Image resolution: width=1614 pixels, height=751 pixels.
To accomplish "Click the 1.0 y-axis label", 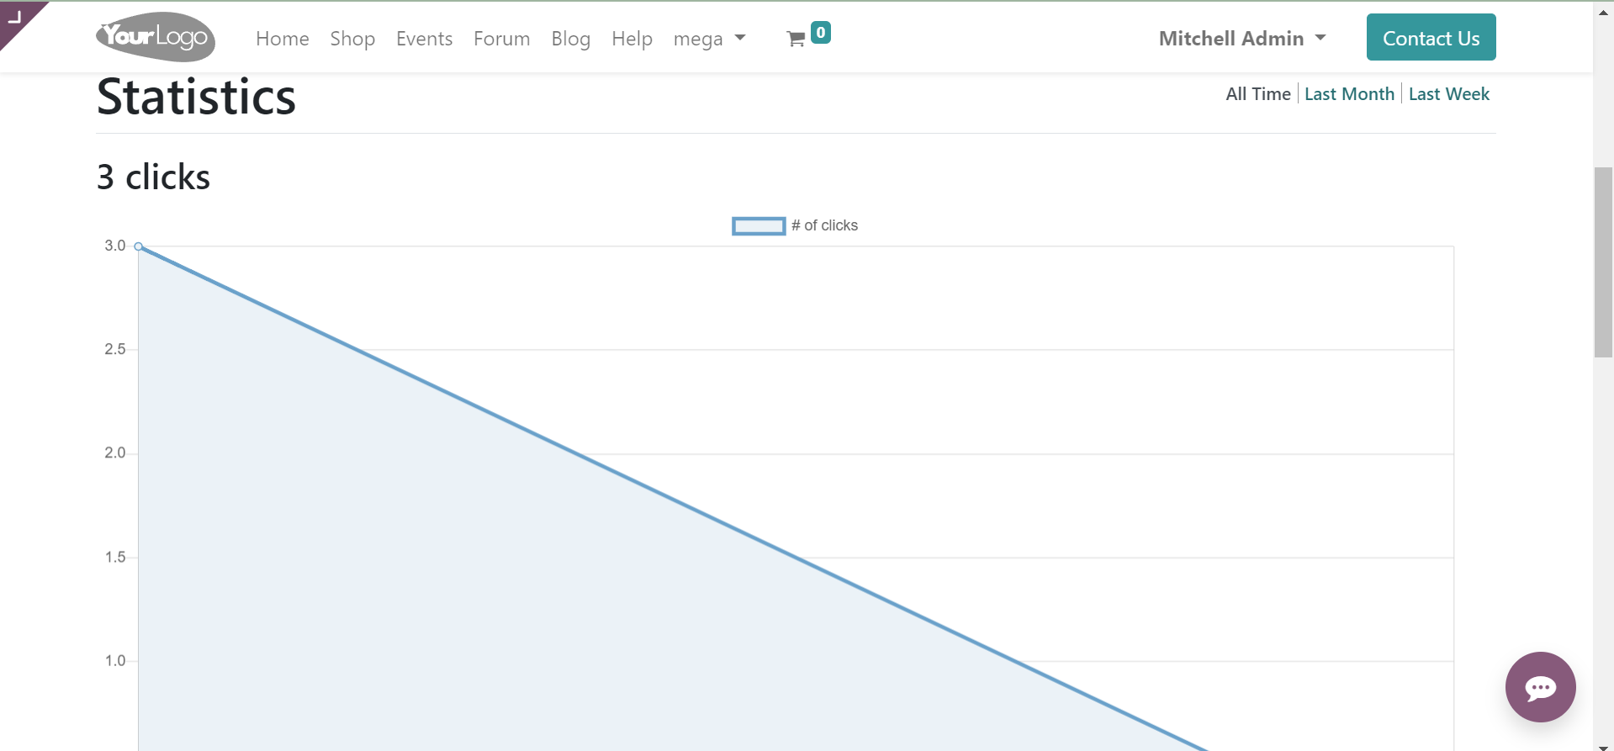I will tap(115, 661).
